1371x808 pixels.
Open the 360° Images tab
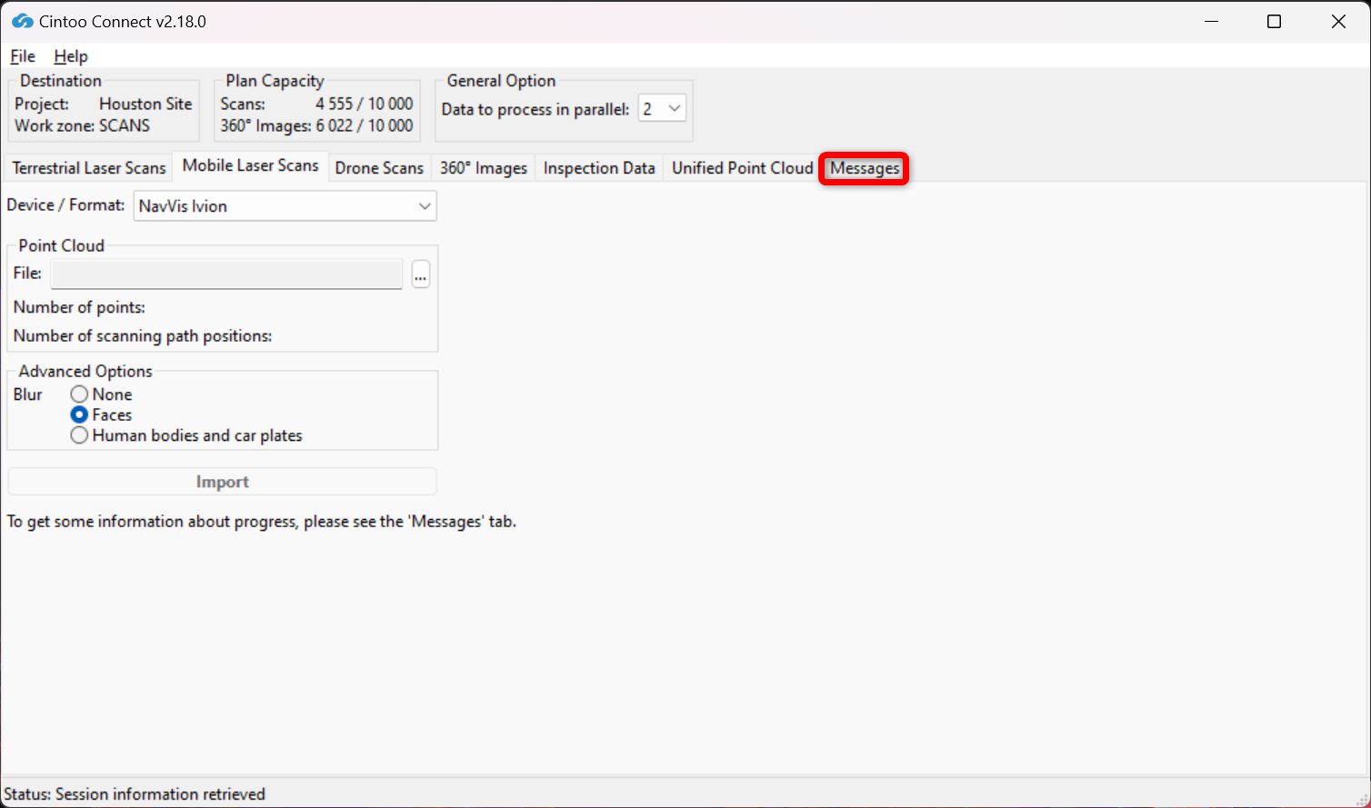click(484, 168)
